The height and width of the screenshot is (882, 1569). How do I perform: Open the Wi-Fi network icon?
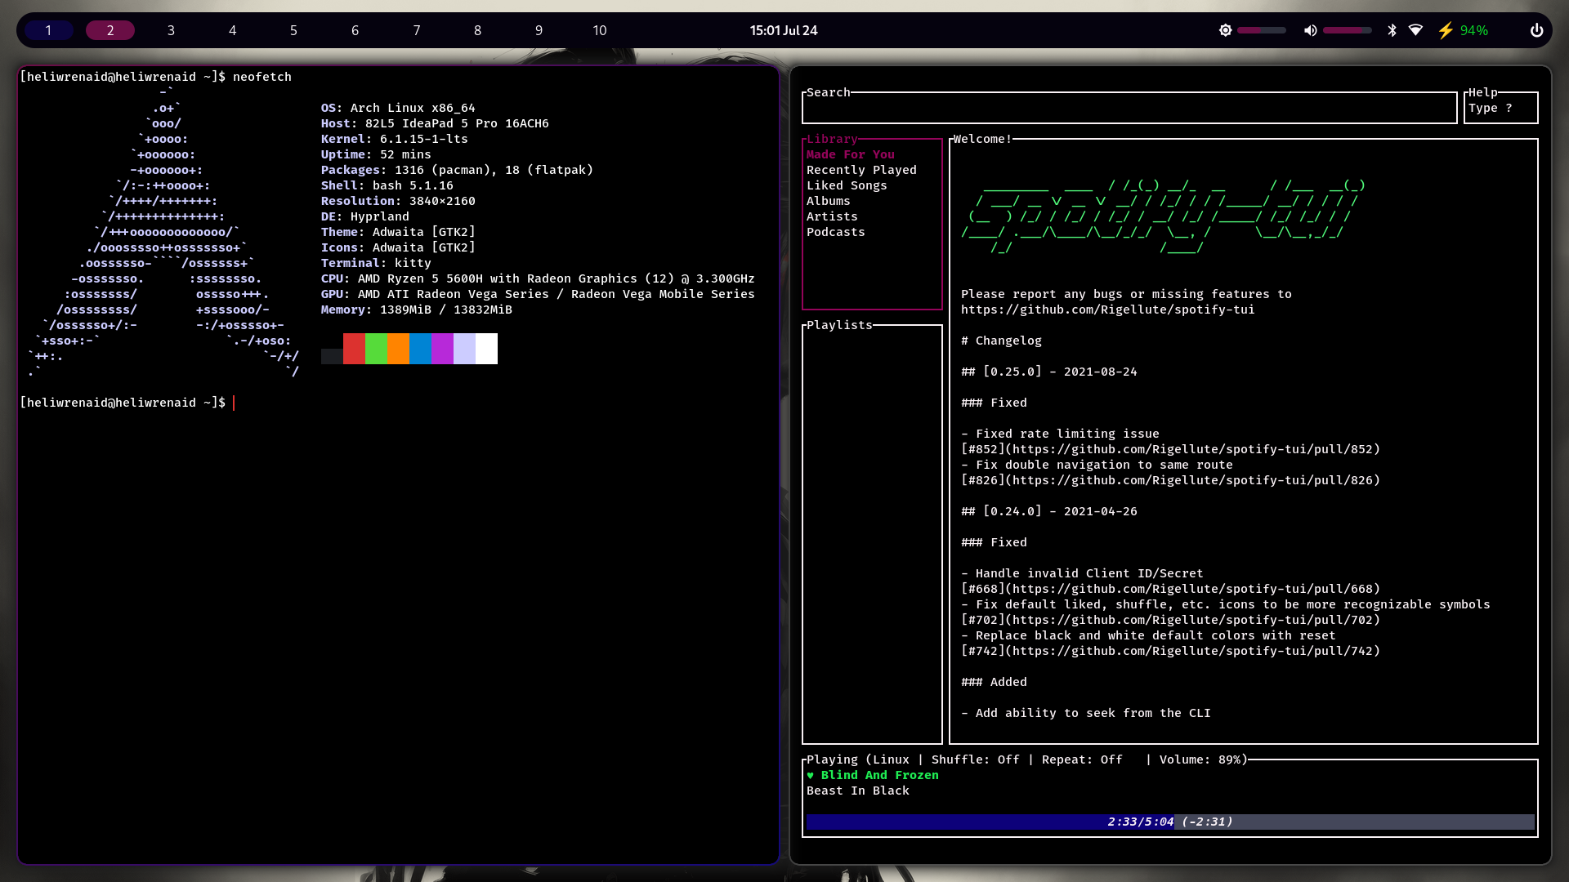pos(1415,30)
